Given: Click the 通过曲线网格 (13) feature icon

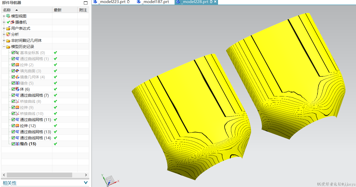Looking at the screenshot, I should click(x=17, y=132).
